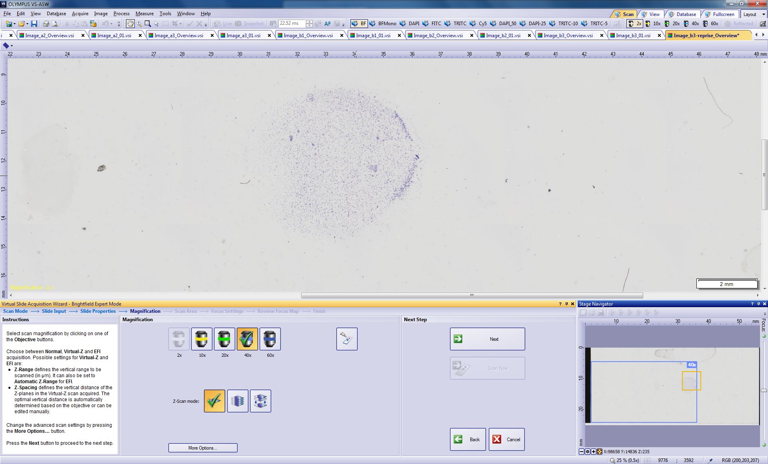Click the Next button
Image resolution: width=768 pixels, height=464 pixels.
(487, 339)
